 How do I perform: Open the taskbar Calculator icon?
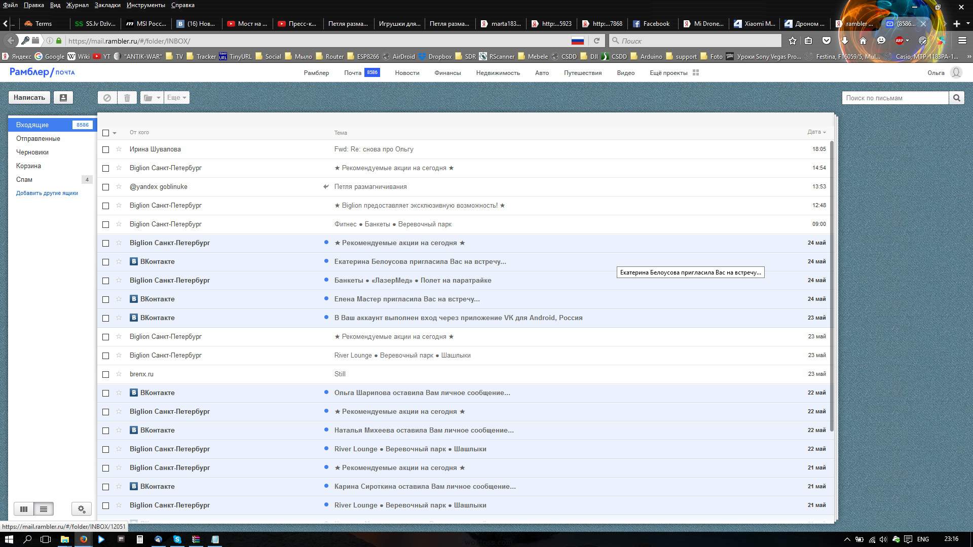tap(139, 539)
